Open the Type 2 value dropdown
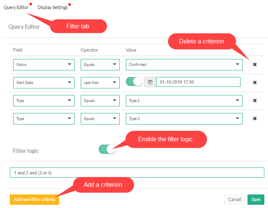Image resolution: width=268 pixels, height=208 pixels. [x=184, y=101]
